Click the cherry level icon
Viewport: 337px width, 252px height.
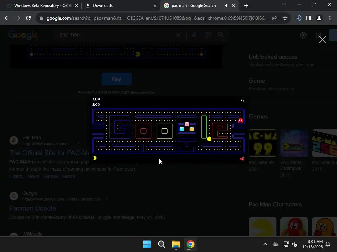pyautogui.click(x=242, y=158)
